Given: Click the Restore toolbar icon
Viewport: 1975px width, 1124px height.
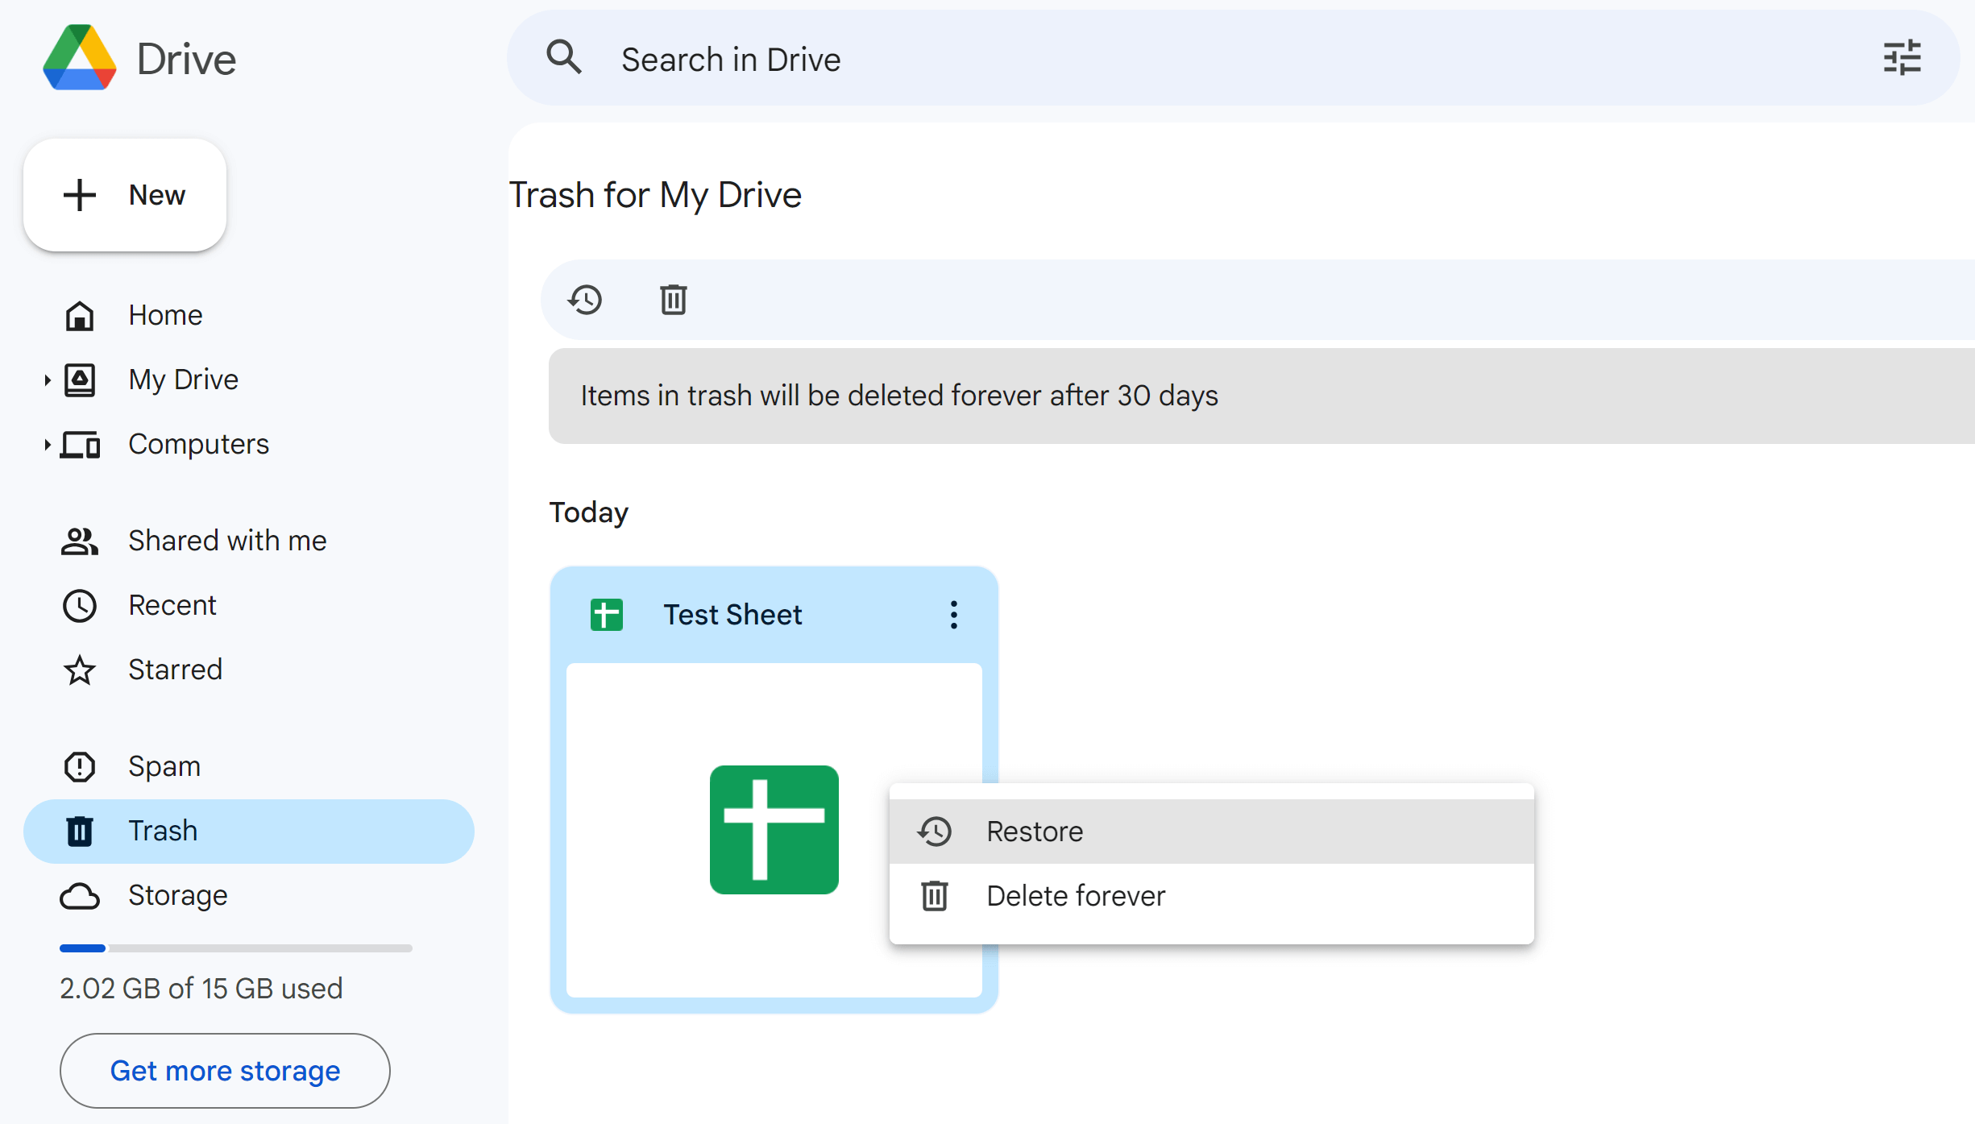Looking at the screenshot, I should tap(586, 299).
